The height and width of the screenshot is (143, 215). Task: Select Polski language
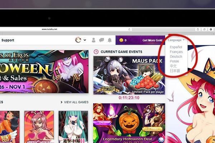click(174, 61)
